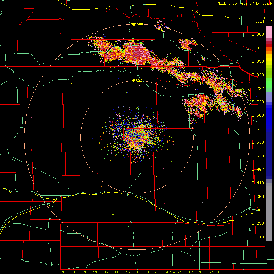Click the 50 NMI range ring label
Image resolution: width=274 pixels, height=274 pixels.
137,80
